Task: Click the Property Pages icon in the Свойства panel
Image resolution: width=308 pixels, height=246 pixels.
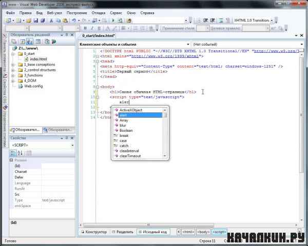Action: pyautogui.click(x=29, y=153)
